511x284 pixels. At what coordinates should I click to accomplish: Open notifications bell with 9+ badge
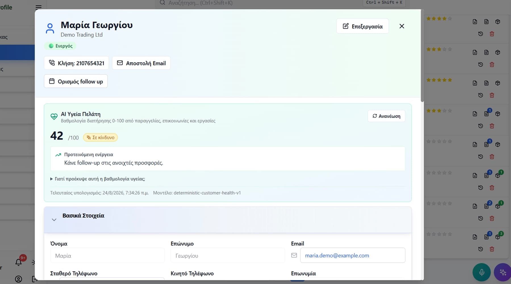[x=18, y=262]
